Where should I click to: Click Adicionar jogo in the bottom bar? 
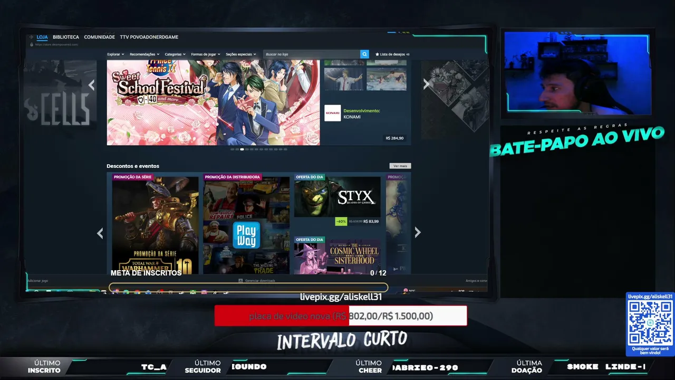pyautogui.click(x=37, y=281)
